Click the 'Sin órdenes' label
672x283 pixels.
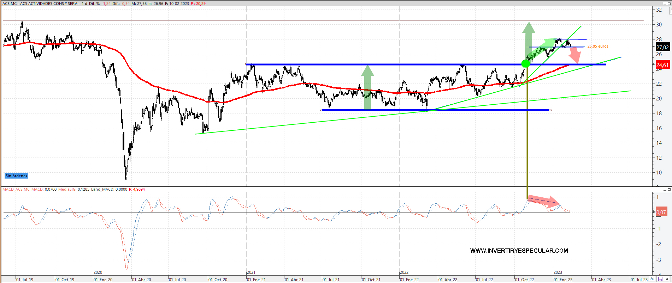[16, 176]
